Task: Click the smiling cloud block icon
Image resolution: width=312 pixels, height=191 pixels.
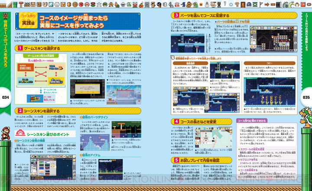Action: [x=57, y=4]
